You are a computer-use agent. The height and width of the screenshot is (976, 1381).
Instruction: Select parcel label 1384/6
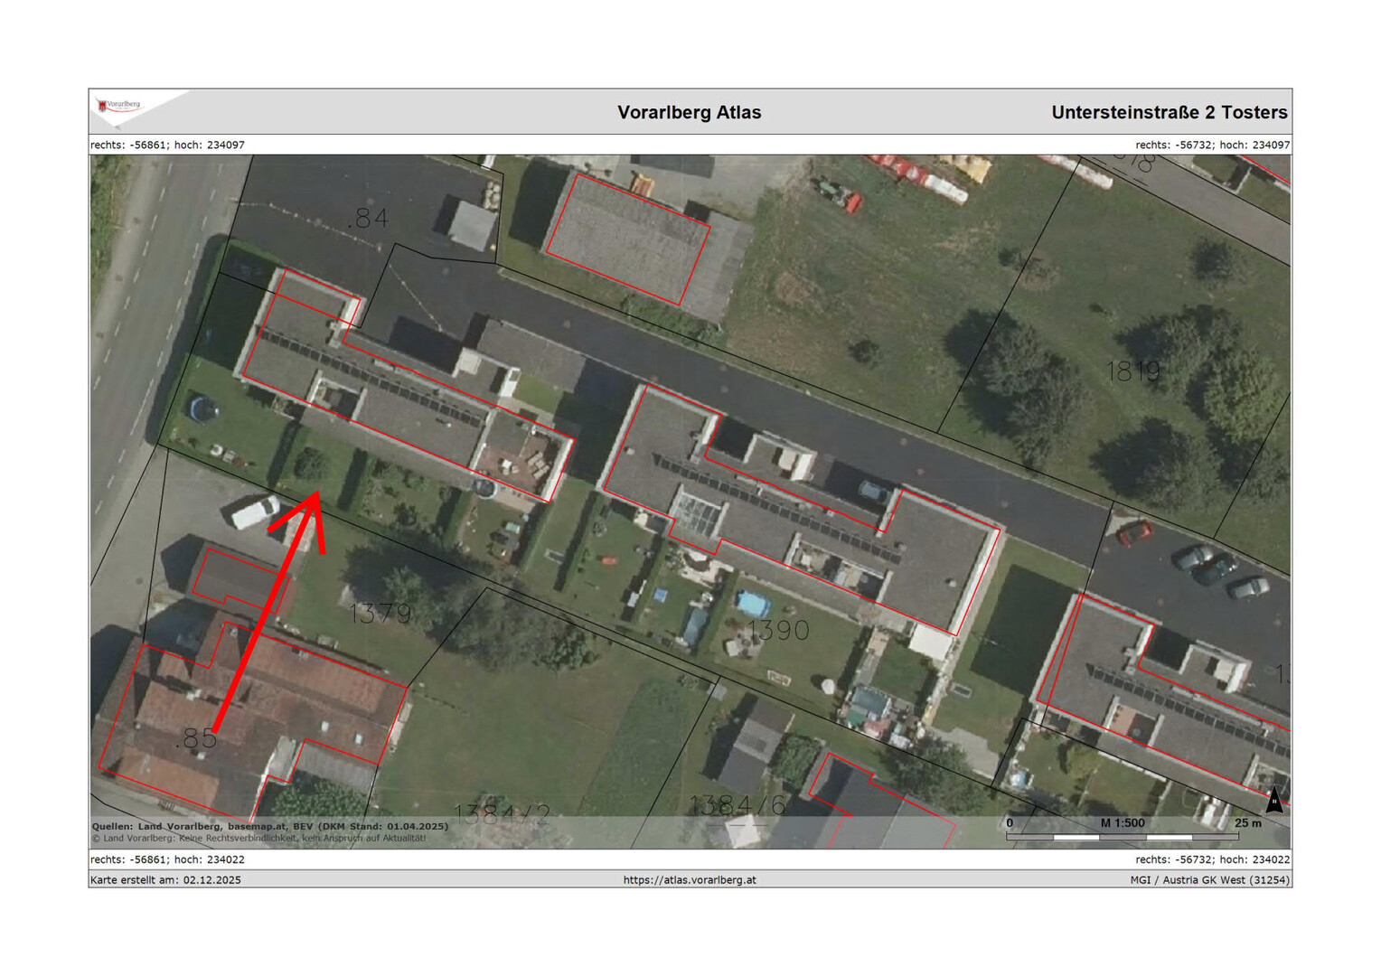[737, 804]
